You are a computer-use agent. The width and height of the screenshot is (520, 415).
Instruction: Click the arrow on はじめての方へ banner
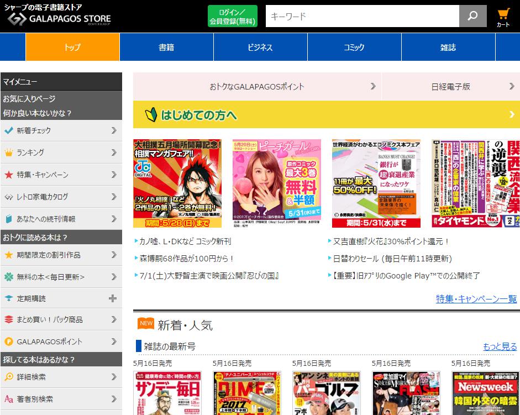pyautogui.click(x=512, y=114)
